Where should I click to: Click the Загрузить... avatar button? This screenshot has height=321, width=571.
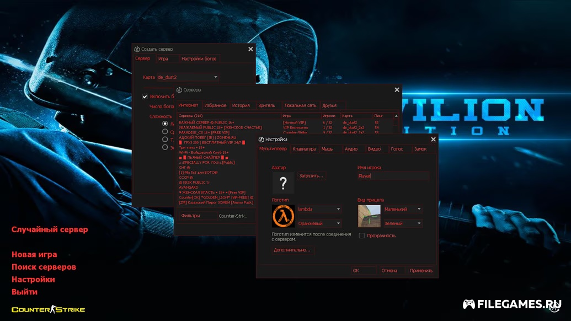311,176
